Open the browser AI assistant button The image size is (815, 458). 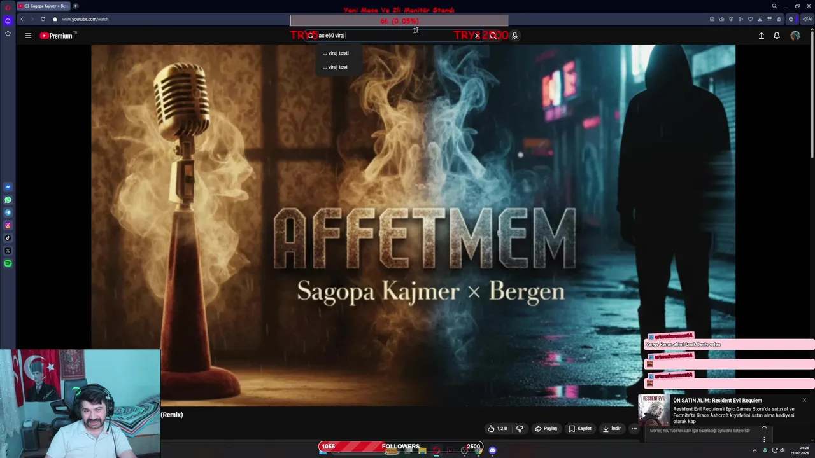coord(807,19)
